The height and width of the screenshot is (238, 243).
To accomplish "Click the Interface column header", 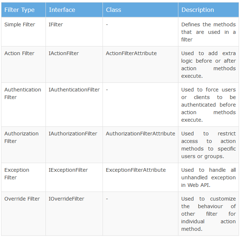I will coord(62,10).
